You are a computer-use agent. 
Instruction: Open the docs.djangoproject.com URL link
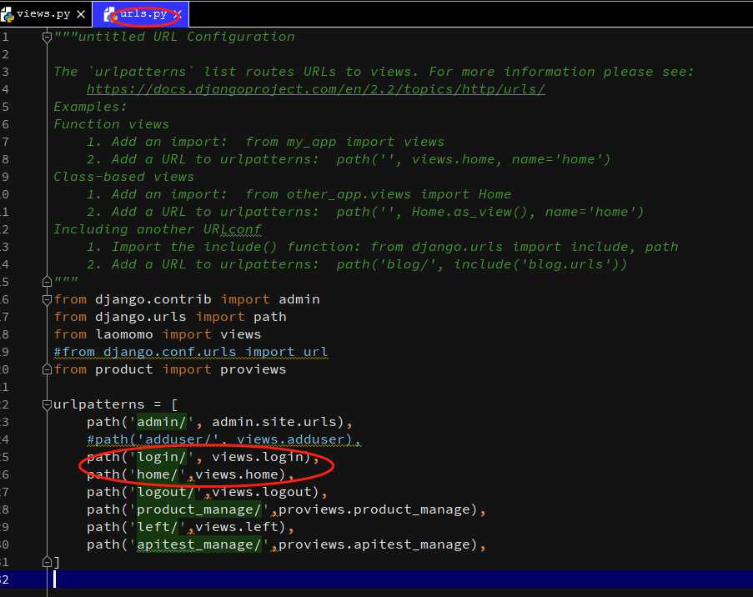click(316, 89)
